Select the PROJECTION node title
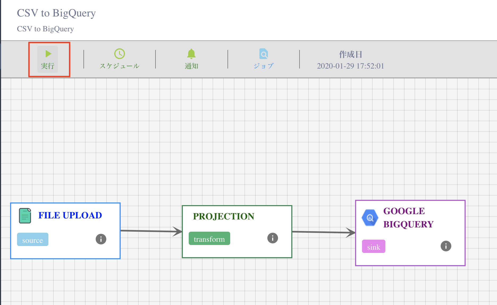This screenshot has height=305, width=497. coord(224,216)
